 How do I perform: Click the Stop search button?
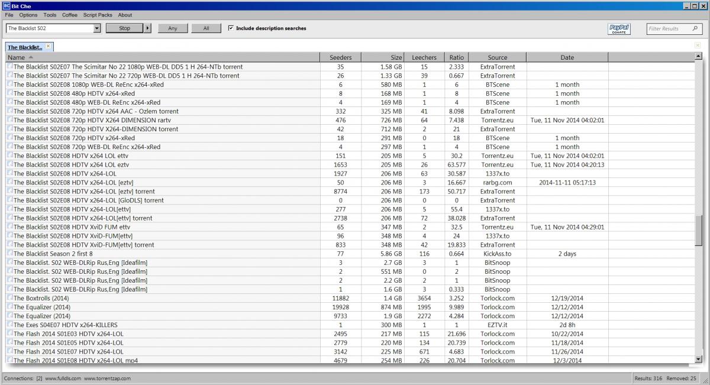[125, 28]
